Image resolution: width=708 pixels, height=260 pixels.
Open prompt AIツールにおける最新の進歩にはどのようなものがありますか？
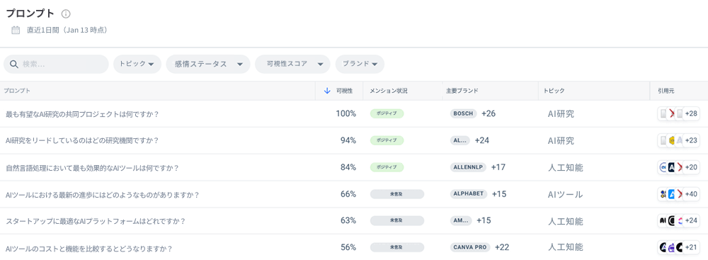103,195
